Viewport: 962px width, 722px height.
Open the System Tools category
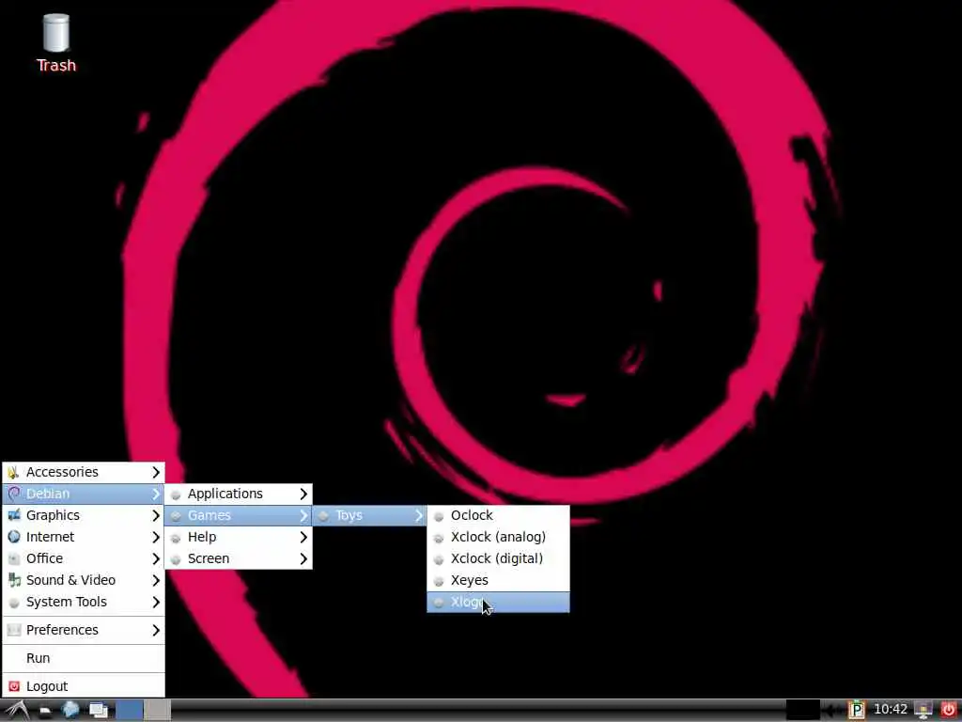(84, 602)
